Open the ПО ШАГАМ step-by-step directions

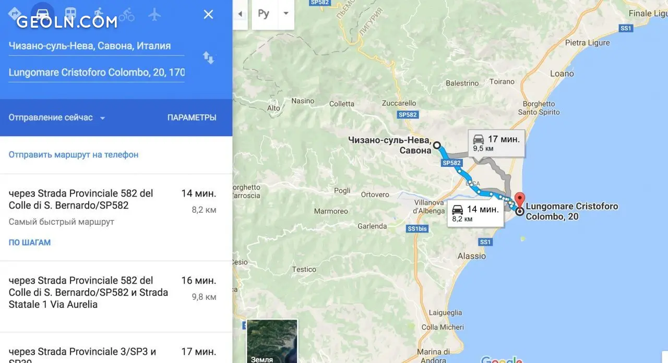click(30, 243)
